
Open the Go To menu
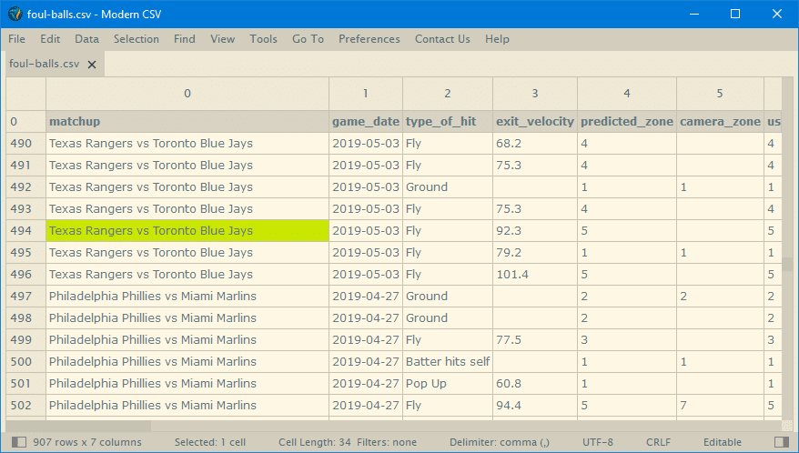(308, 39)
